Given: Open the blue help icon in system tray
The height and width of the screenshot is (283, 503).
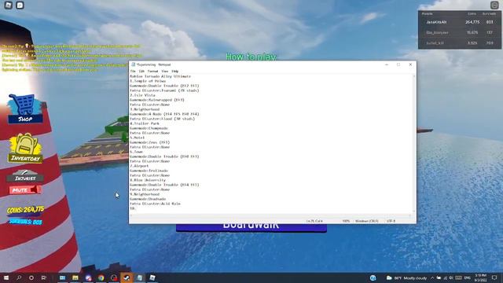Looking at the screenshot, I should 373,277.
